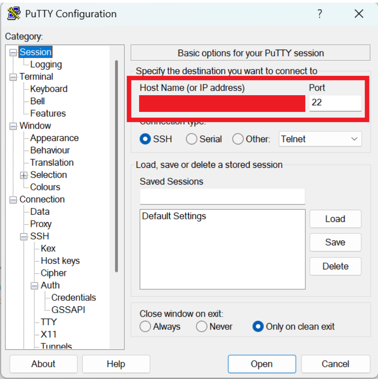Choose Always close window on exit
This screenshot has width=378, height=379.
145,327
